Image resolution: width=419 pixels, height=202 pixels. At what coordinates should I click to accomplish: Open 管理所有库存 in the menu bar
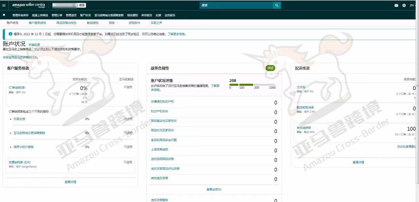[x=20, y=15]
